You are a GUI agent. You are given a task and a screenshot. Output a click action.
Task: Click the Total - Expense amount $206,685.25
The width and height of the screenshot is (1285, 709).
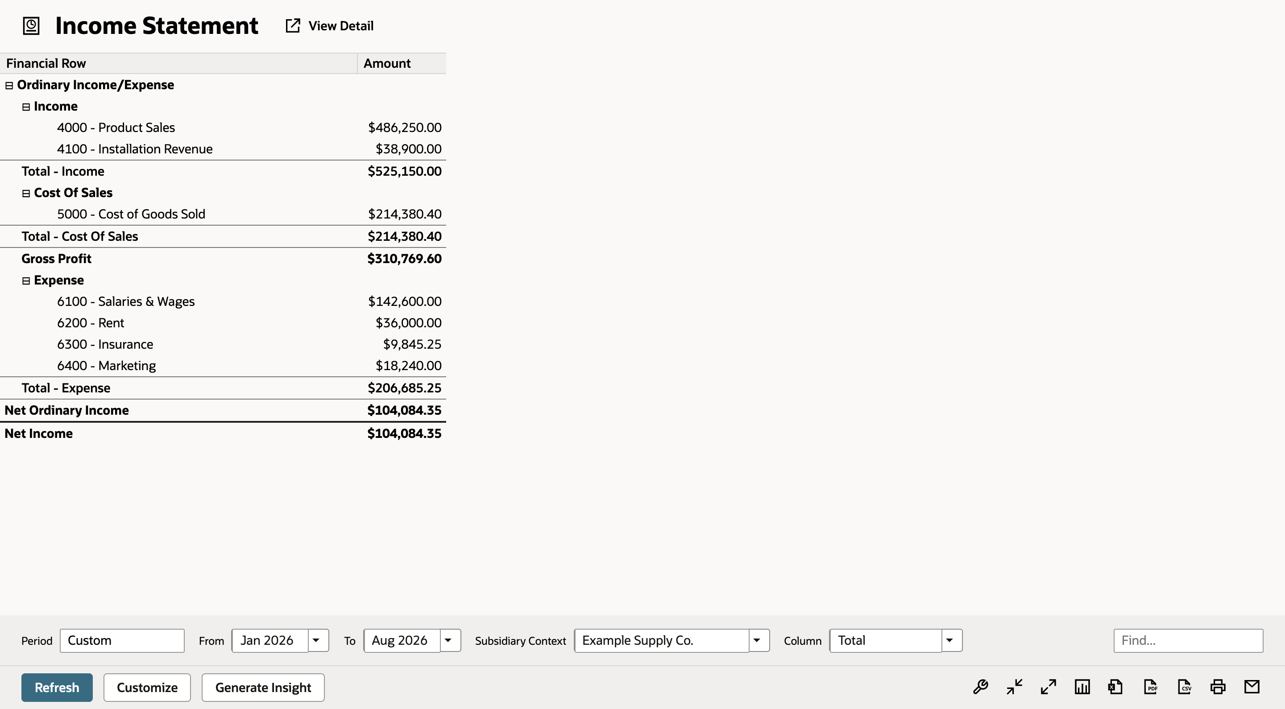coord(404,388)
